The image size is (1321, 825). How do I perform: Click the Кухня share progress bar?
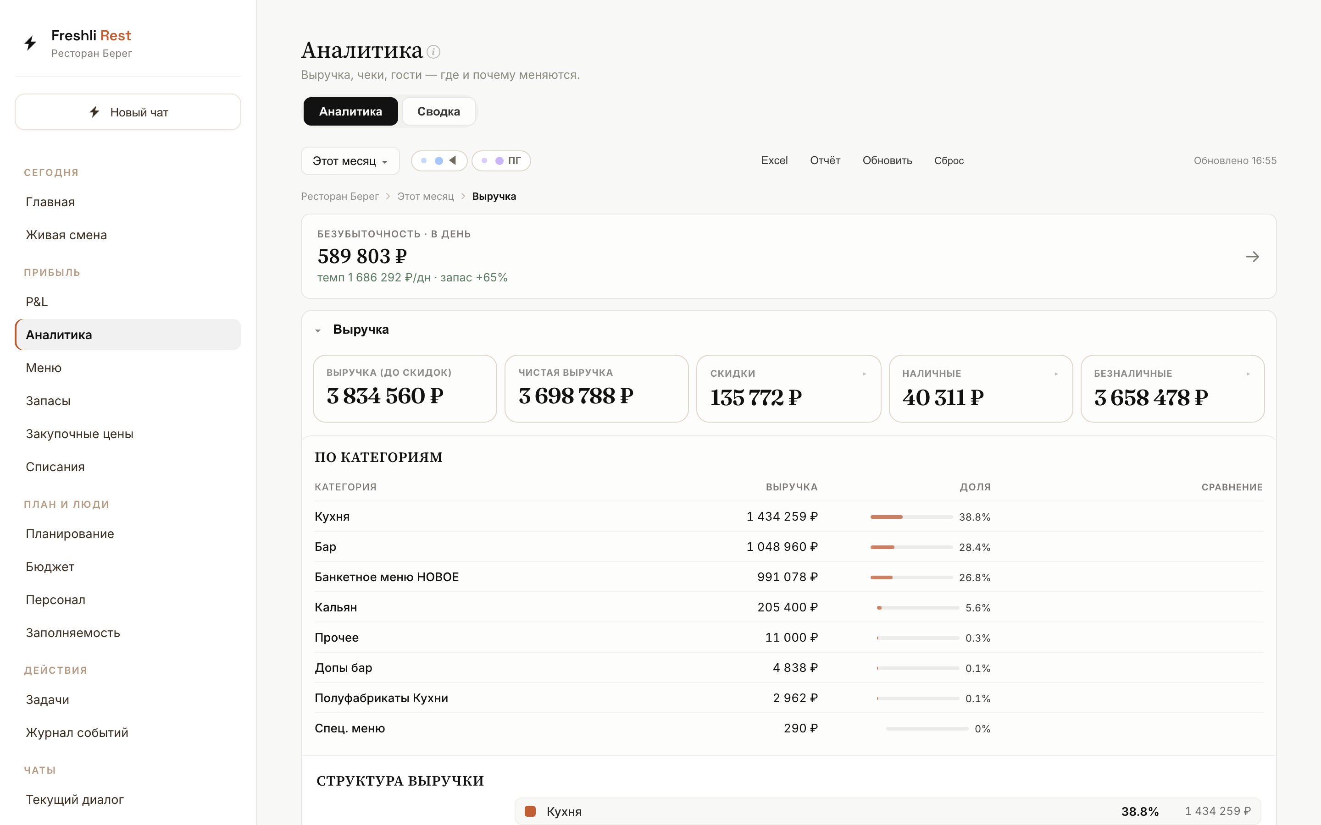tap(911, 517)
